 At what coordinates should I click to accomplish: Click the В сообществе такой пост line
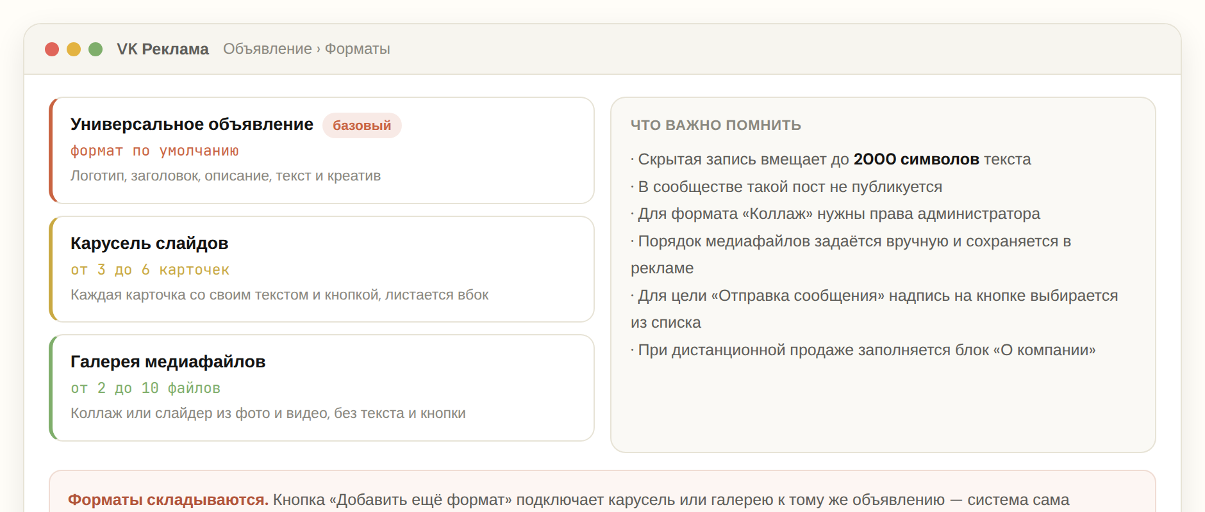click(x=786, y=187)
